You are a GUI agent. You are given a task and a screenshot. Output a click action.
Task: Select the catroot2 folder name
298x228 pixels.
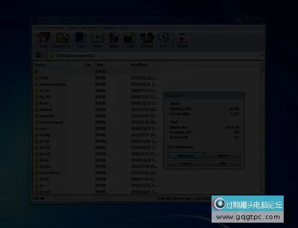click(46, 116)
